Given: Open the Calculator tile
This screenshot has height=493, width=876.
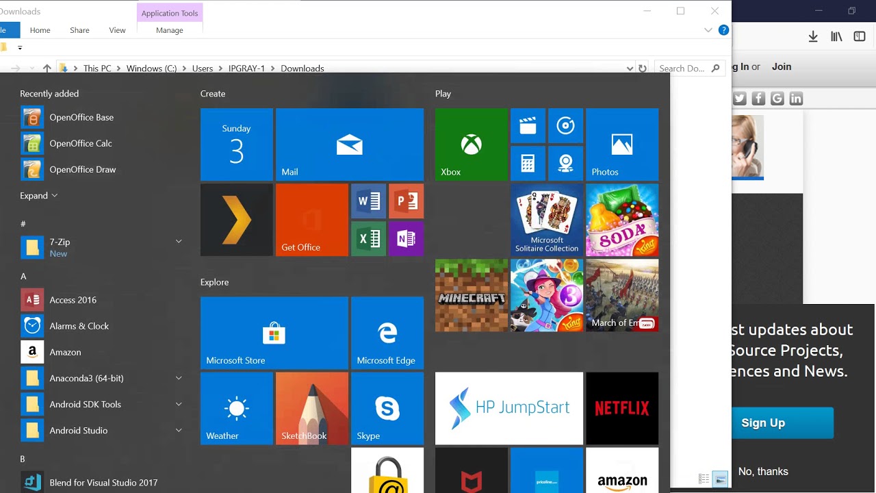Looking at the screenshot, I should pos(528,164).
